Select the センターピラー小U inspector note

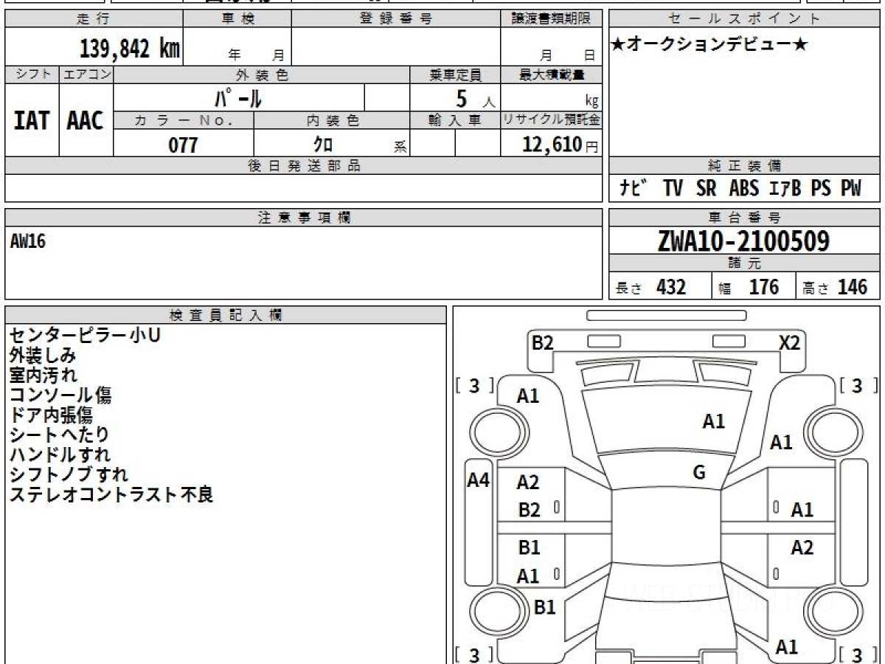pyautogui.click(x=85, y=336)
